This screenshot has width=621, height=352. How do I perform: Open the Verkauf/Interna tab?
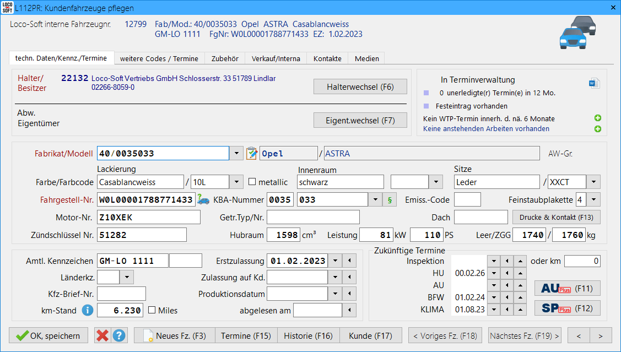point(276,58)
